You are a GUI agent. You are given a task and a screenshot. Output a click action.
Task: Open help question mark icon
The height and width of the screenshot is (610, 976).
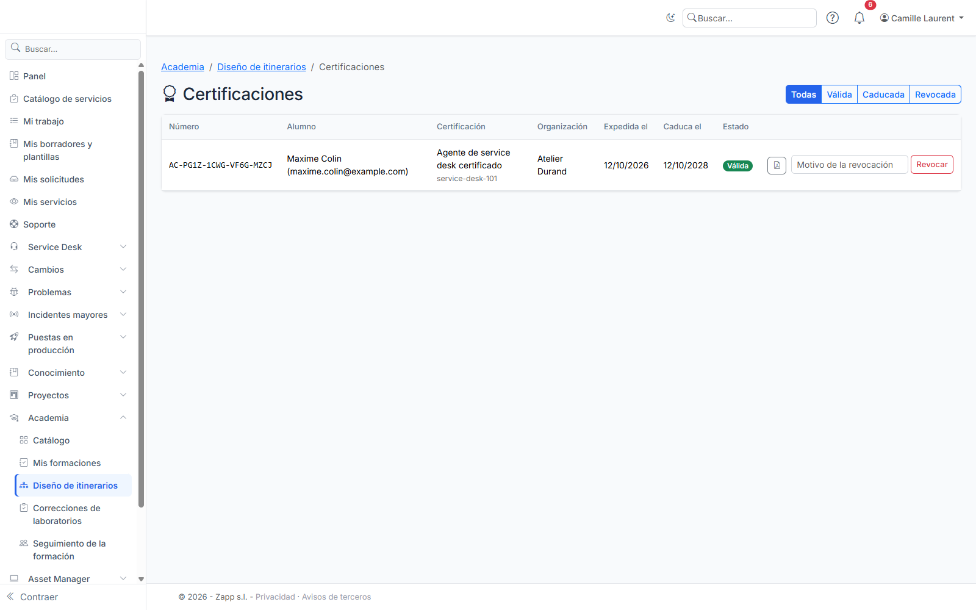tap(832, 18)
